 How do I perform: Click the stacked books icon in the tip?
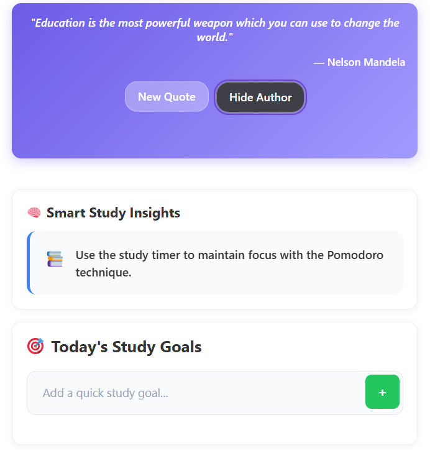coord(55,259)
